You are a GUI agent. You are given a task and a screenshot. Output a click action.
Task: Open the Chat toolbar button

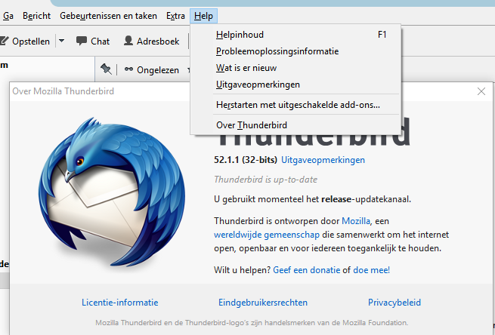coord(93,41)
